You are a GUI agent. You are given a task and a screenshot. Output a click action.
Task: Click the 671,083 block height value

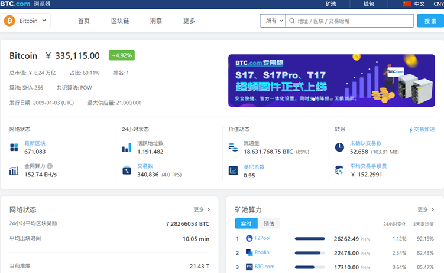coord(35,152)
